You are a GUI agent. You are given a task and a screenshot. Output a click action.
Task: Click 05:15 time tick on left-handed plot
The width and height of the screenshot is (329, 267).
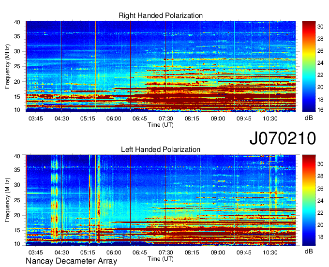click(88, 252)
